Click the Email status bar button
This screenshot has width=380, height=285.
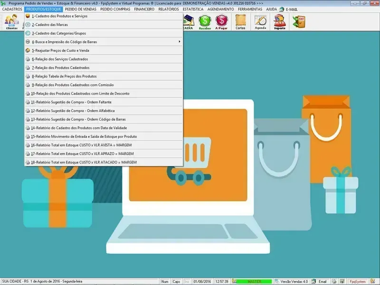(323, 282)
